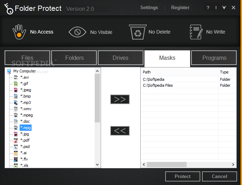Click the *.avi file type icon
Screen dimensions: 242x185
16,77
